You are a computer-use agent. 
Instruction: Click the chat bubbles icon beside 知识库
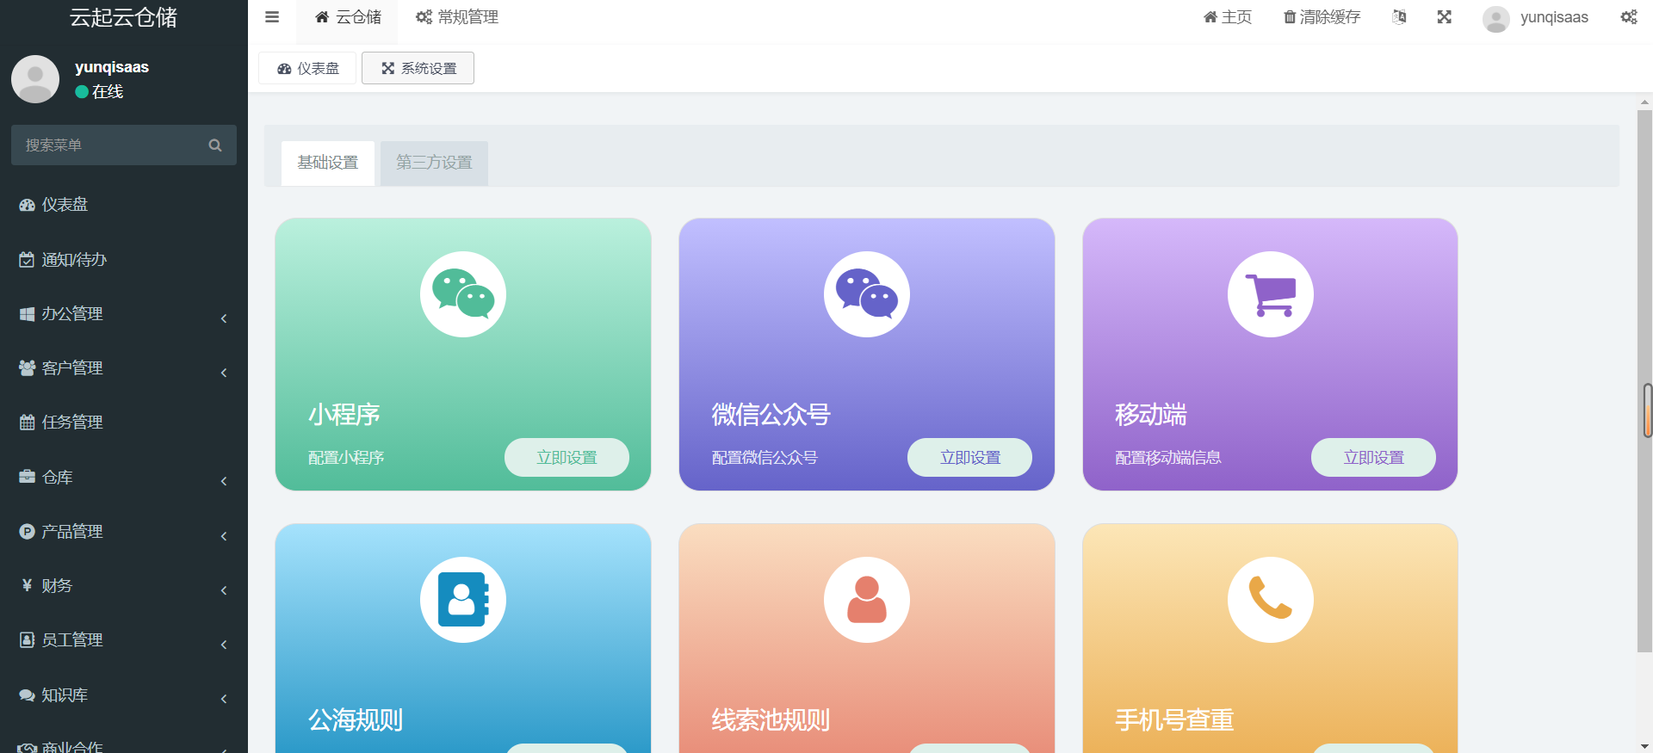pyautogui.click(x=27, y=695)
